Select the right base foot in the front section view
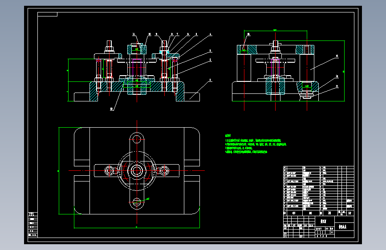Screen dimensions: 386x250 [192, 97]
